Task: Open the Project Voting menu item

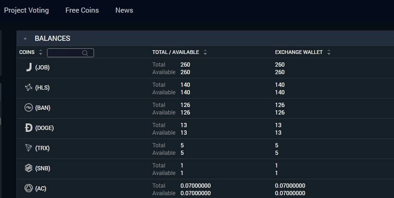Action: point(26,10)
